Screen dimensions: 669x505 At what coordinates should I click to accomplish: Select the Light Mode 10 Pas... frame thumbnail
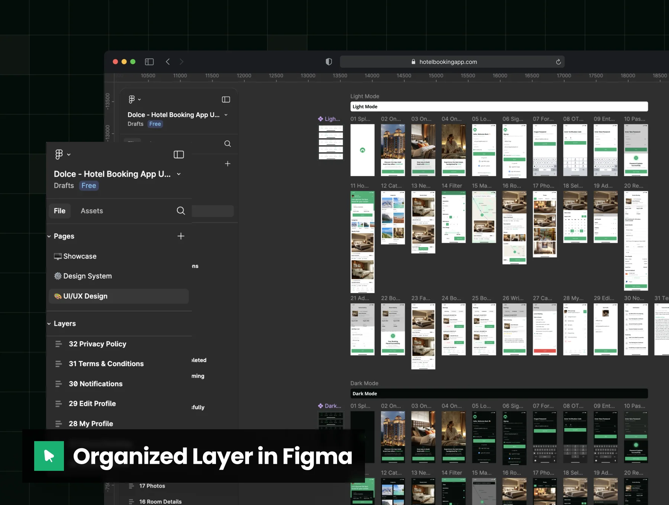[x=636, y=150]
